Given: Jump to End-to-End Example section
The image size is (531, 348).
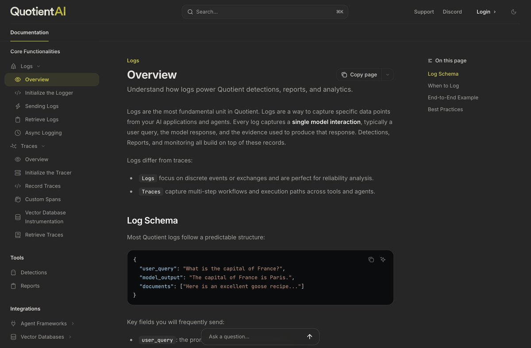Looking at the screenshot, I should (x=453, y=97).
